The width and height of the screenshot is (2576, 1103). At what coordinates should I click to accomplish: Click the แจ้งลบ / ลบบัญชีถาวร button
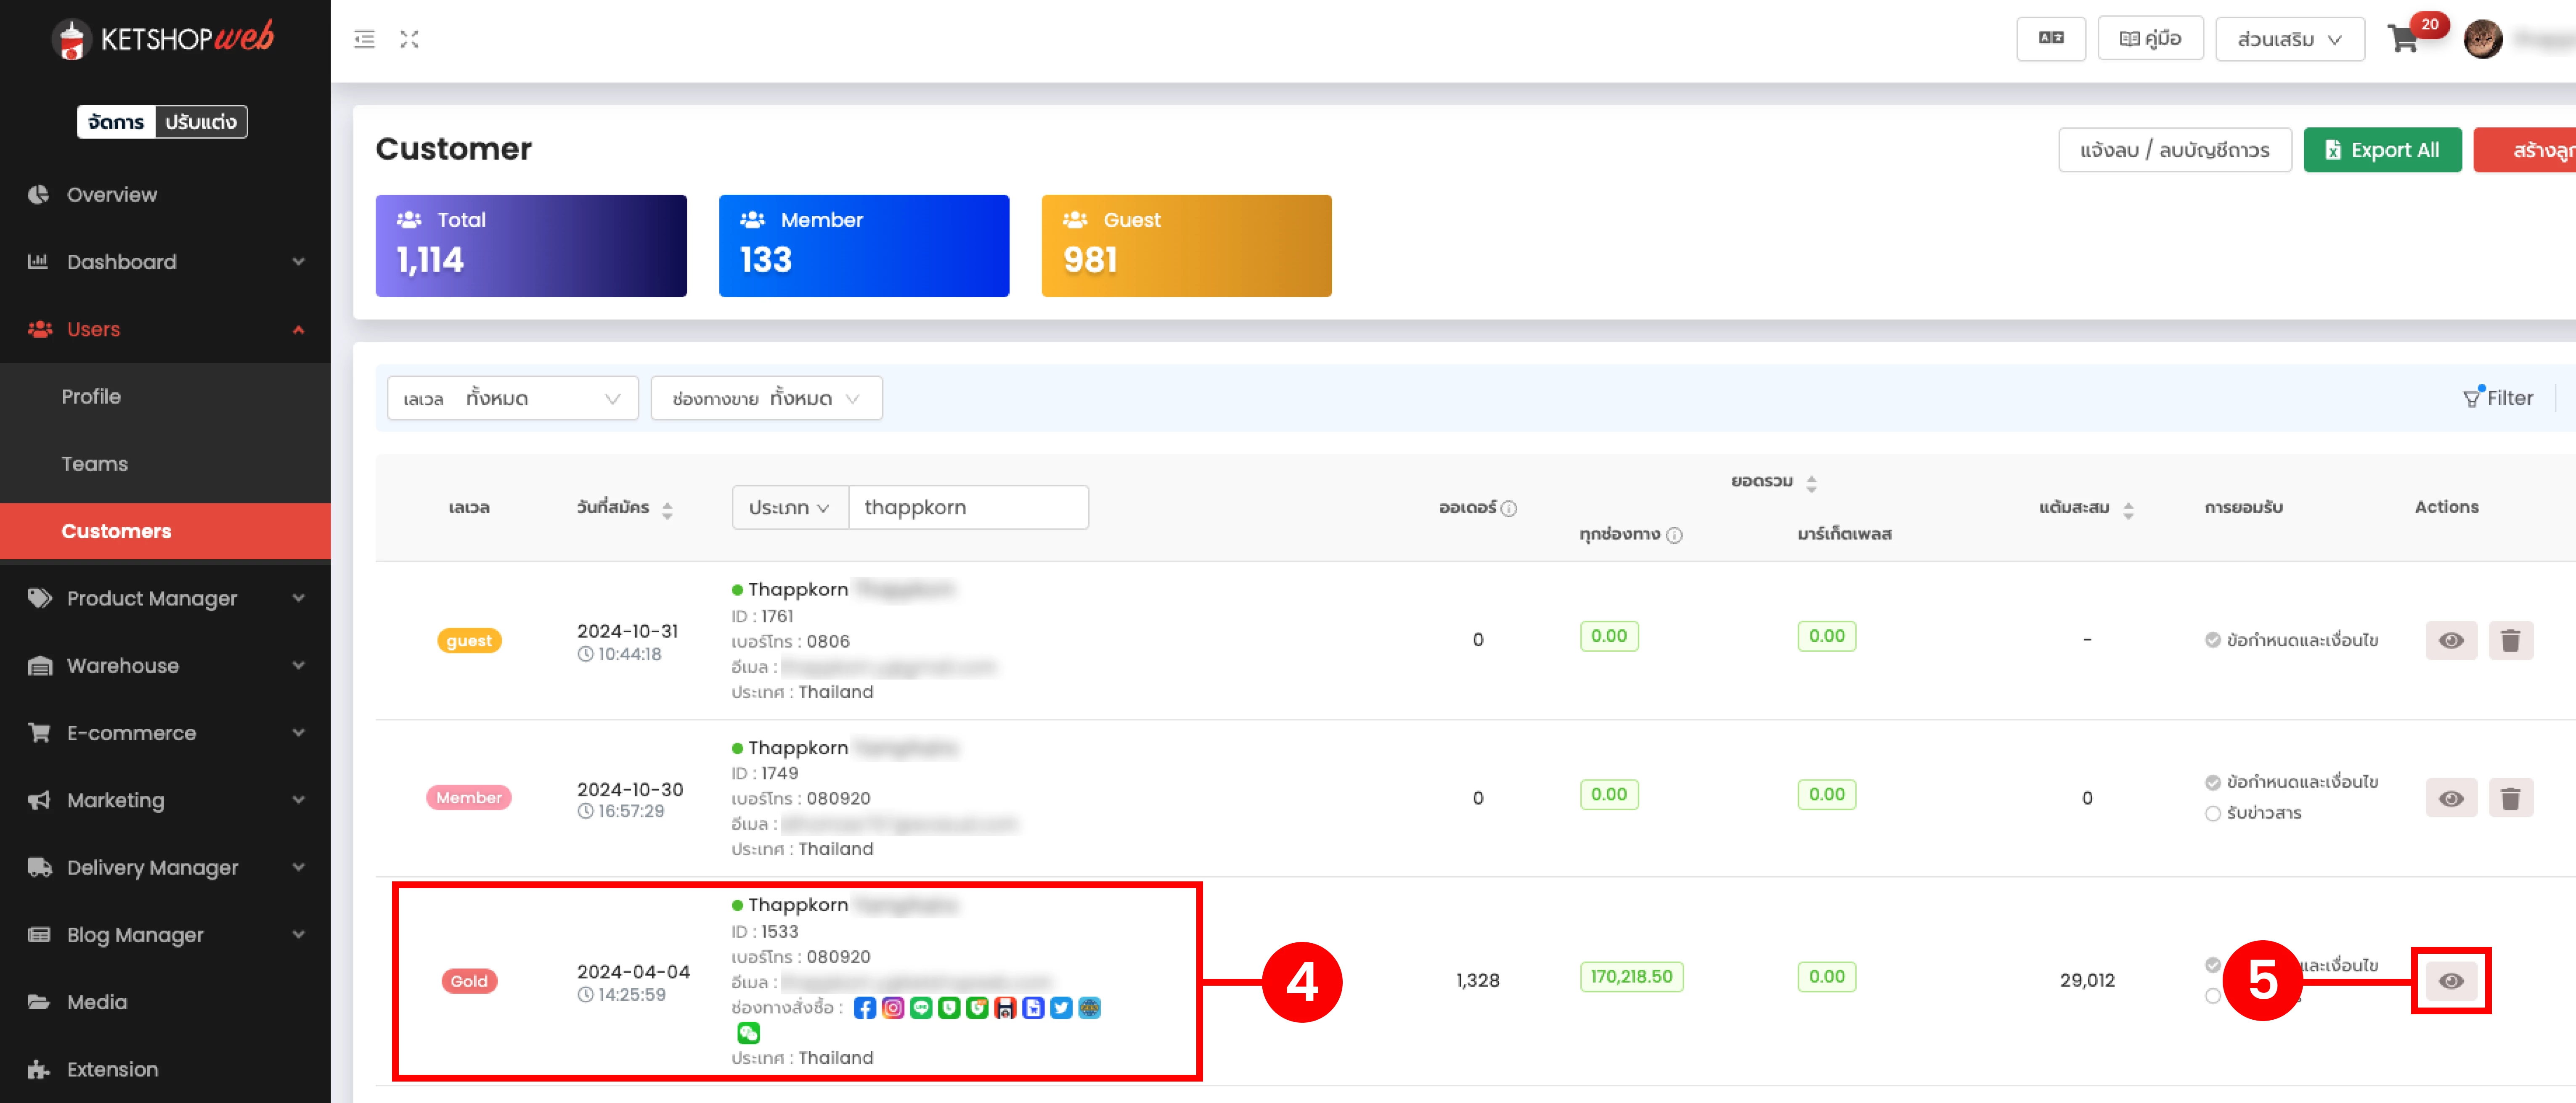coord(2175,150)
